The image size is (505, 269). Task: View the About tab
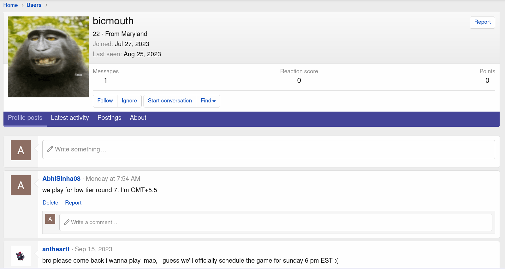[138, 118]
